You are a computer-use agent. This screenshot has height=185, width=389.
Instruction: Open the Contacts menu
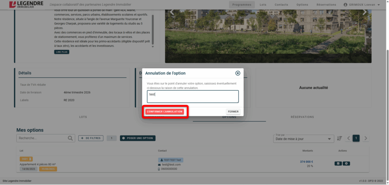[281, 5]
